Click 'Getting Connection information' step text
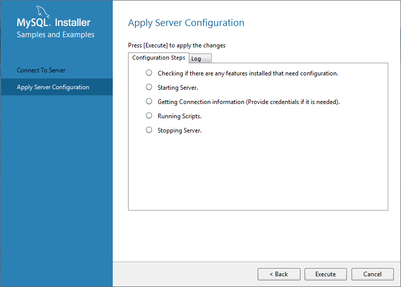401x287 pixels. 248,102
